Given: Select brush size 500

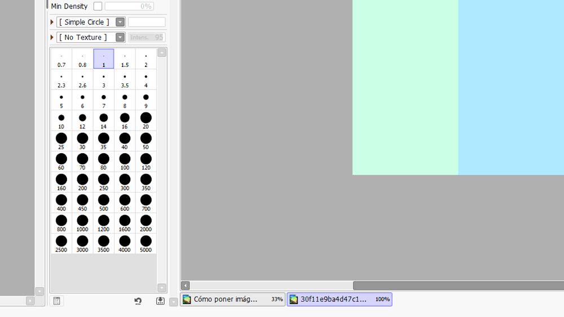Looking at the screenshot, I should (x=104, y=203).
